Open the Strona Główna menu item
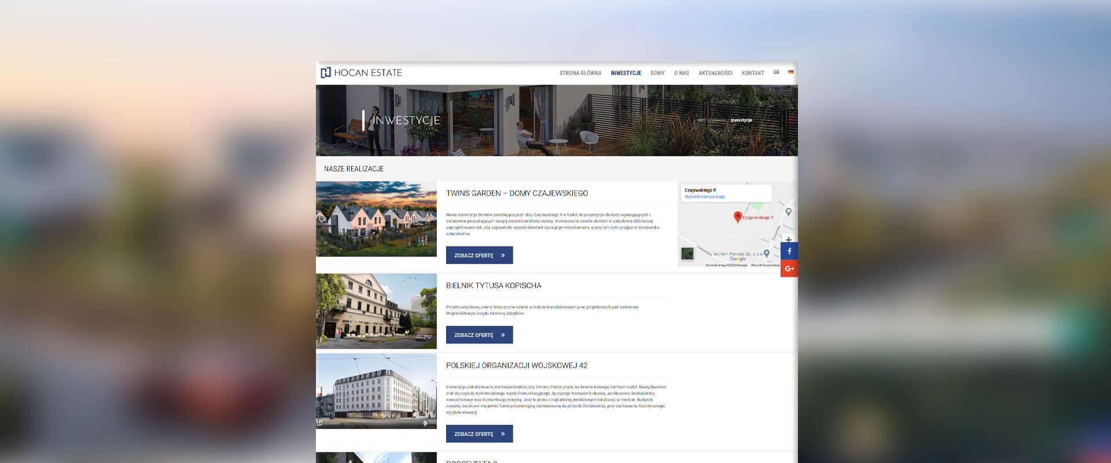 click(x=580, y=74)
